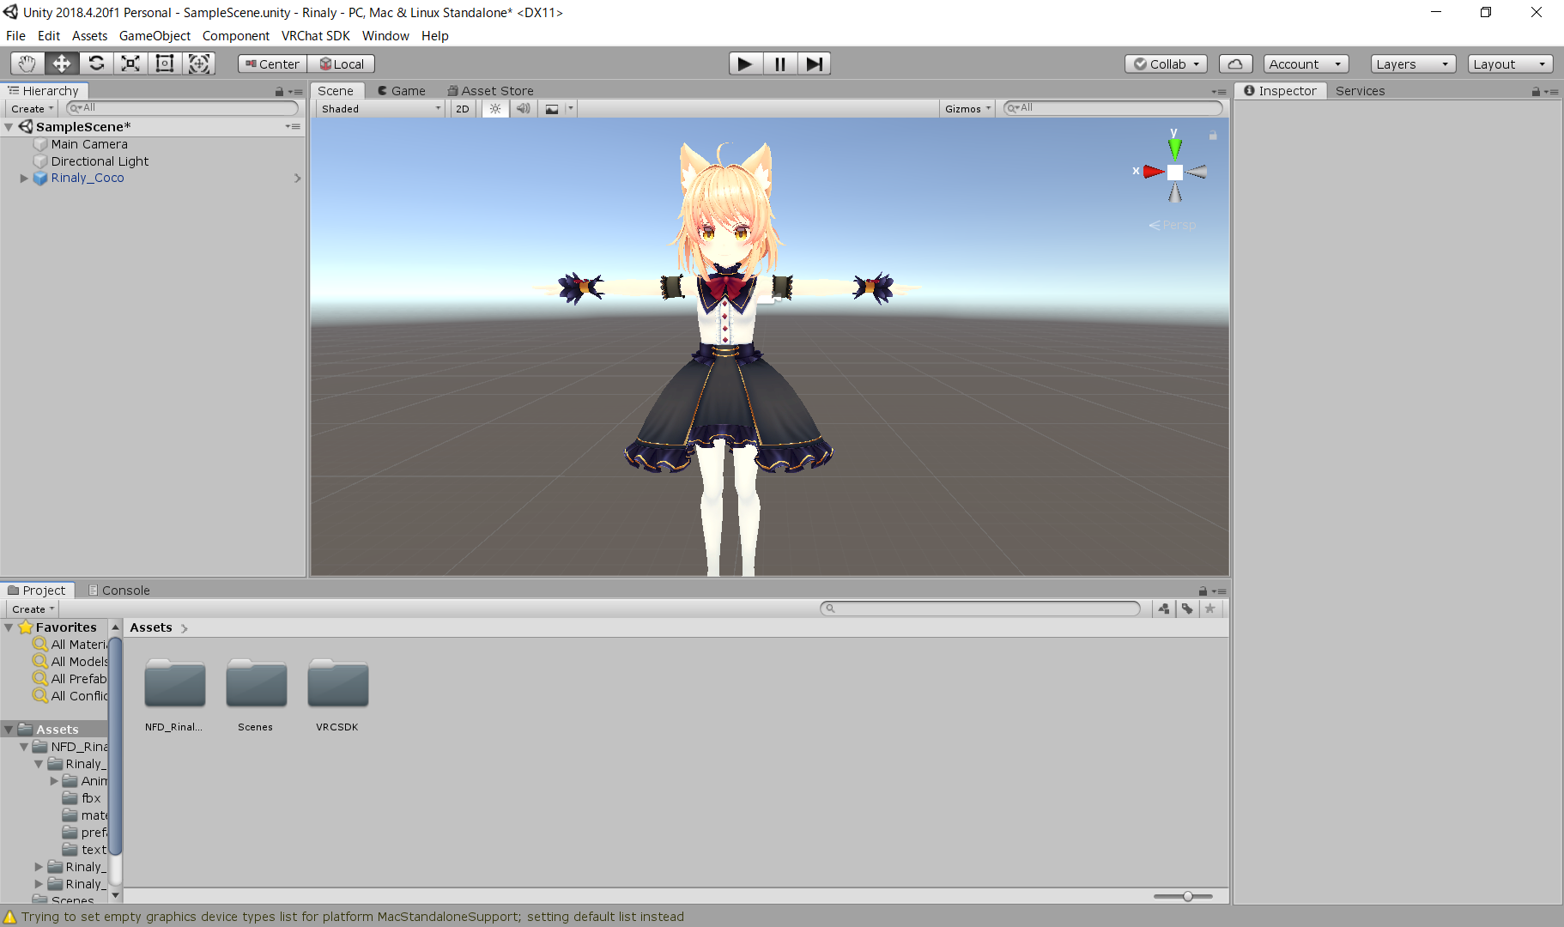The image size is (1564, 927).
Task: Toggle 2D view mode in Scene
Action: [x=462, y=108]
